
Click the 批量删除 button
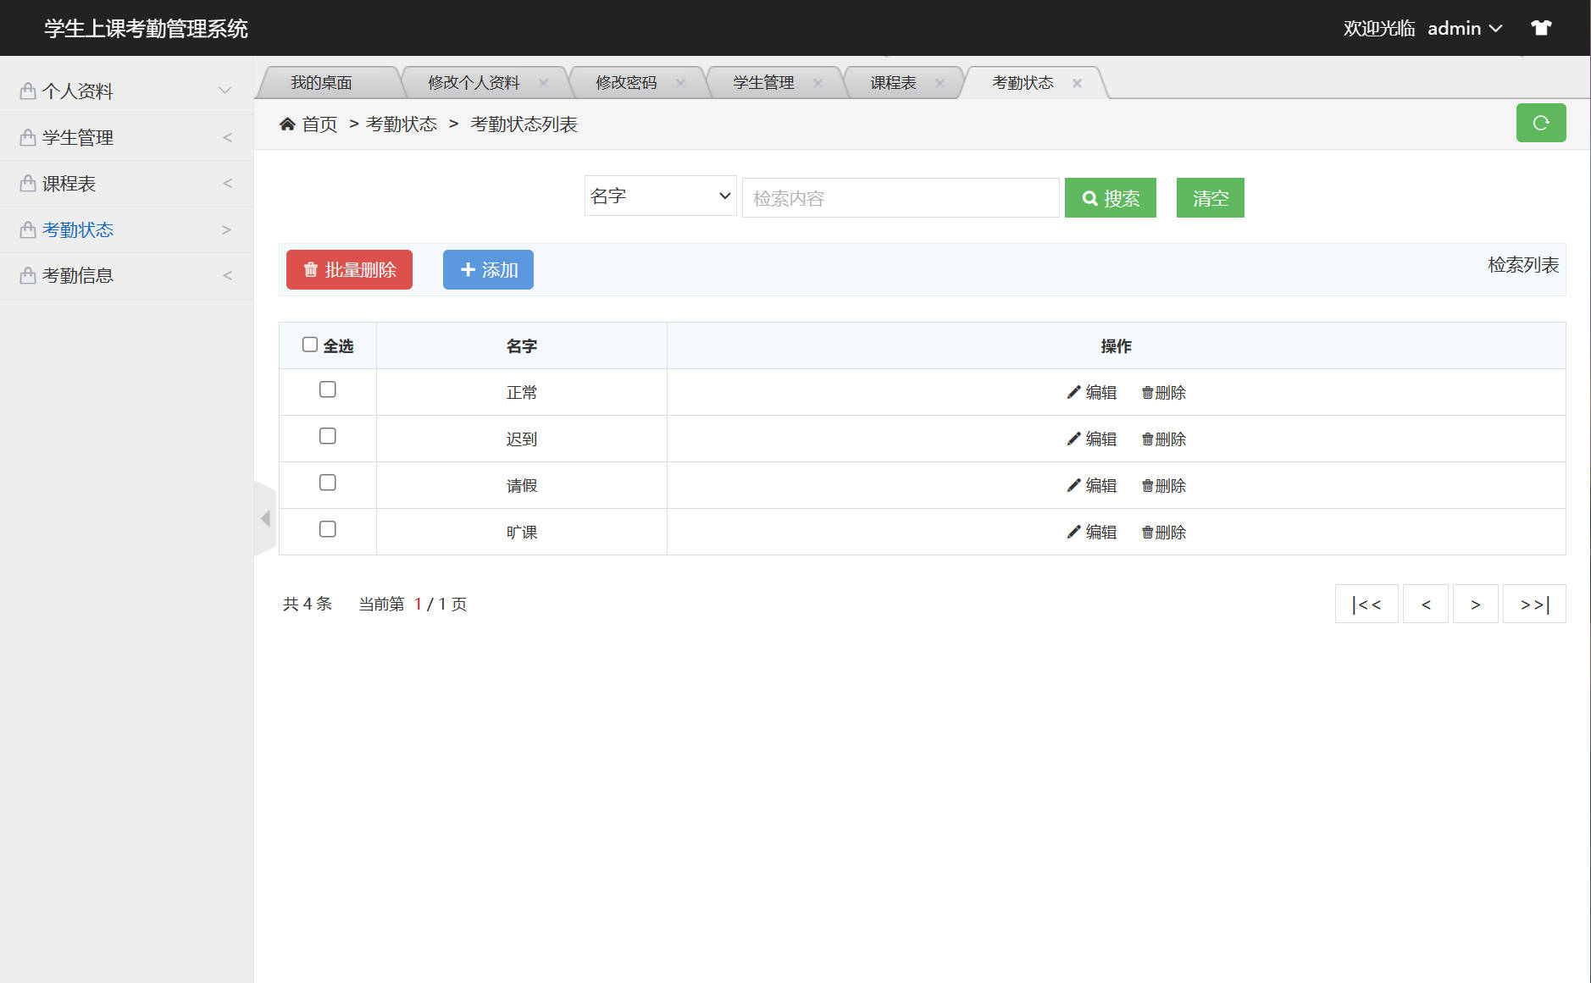click(x=349, y=269)
